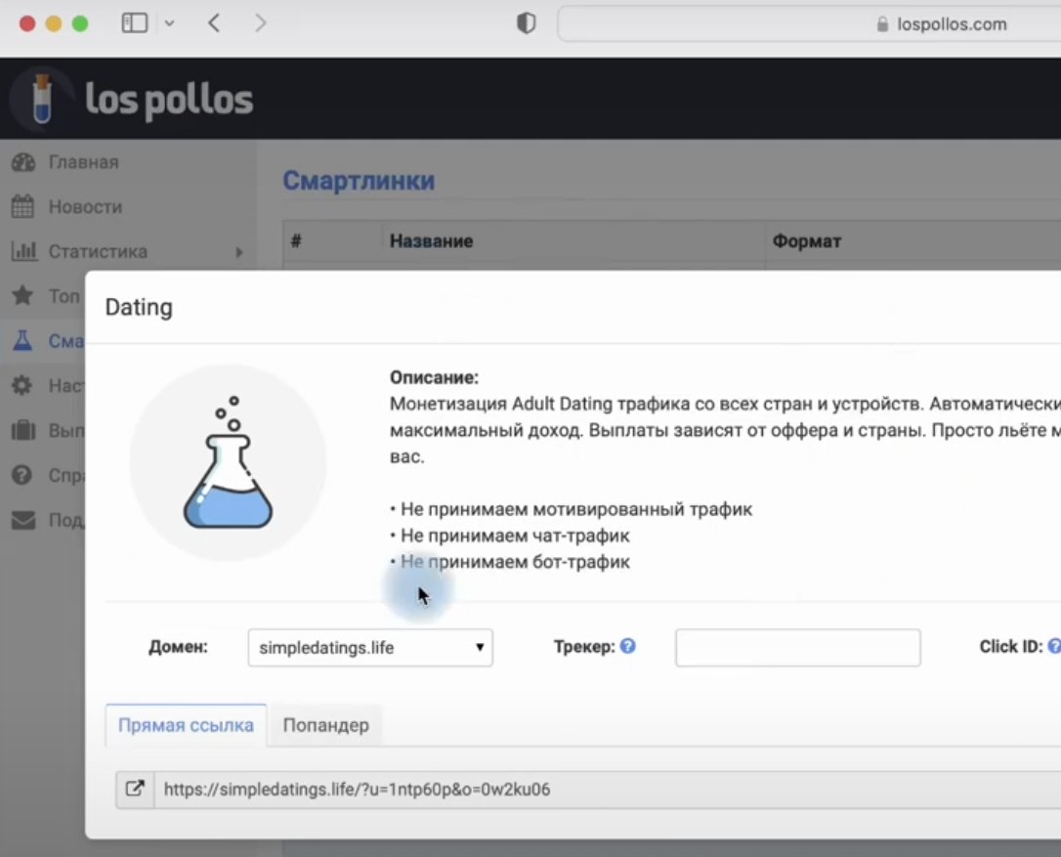Click the envelope icon in sidebar

pos(23,520)
